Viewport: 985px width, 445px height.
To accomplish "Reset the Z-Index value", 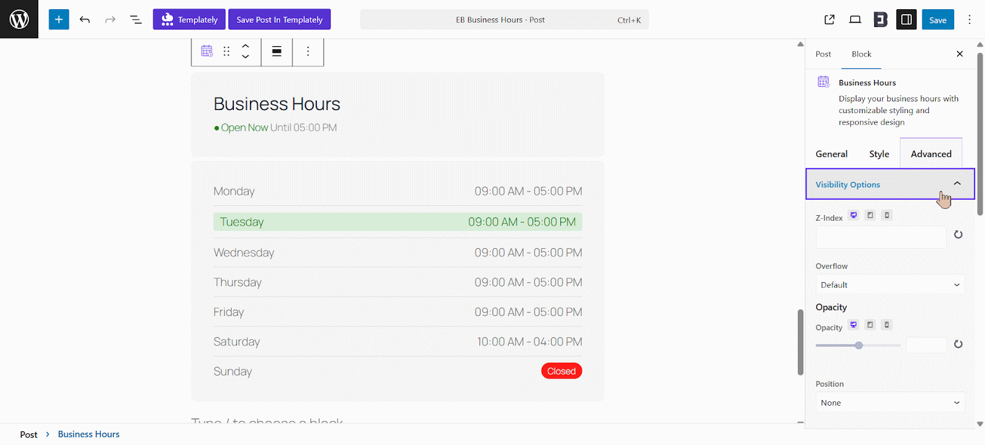I will point(958,234).
